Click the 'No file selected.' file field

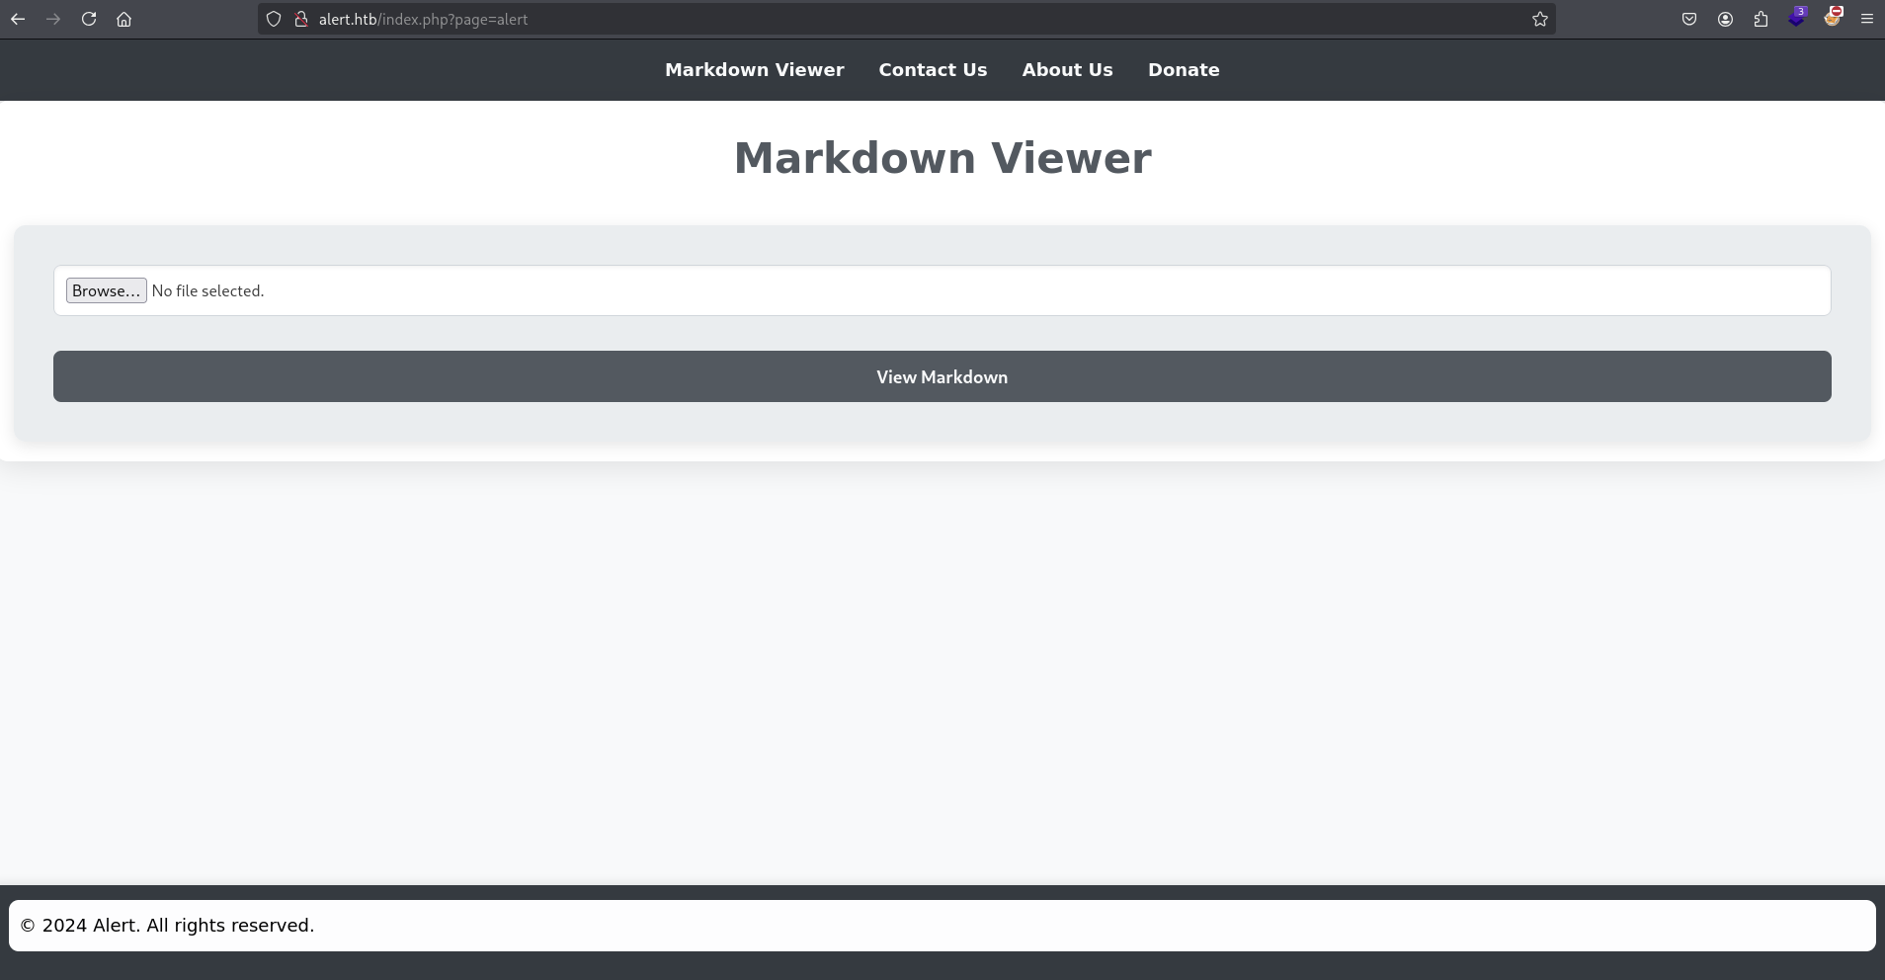[x=208, y=290]
